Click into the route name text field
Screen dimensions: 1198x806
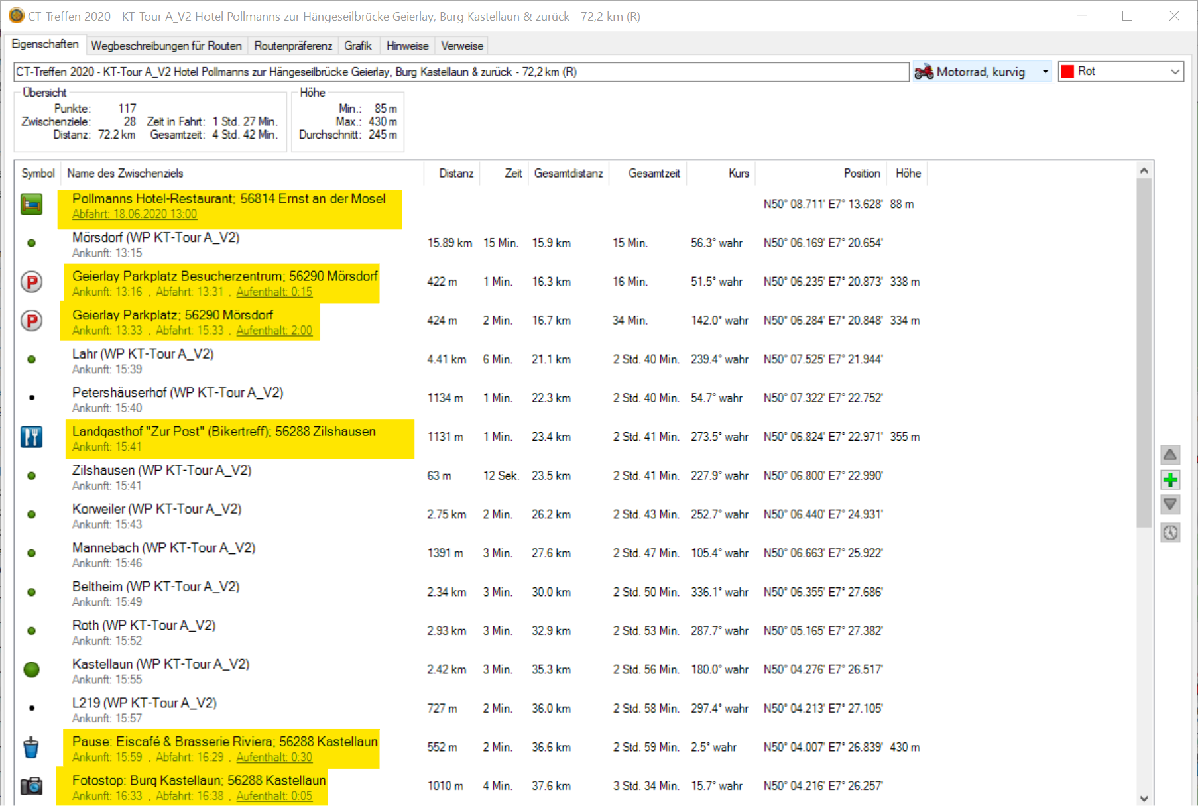coord(461,72)
